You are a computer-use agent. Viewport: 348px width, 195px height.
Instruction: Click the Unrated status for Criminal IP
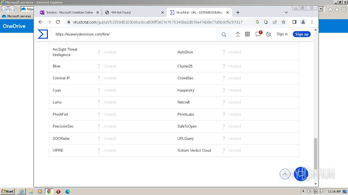110,78
